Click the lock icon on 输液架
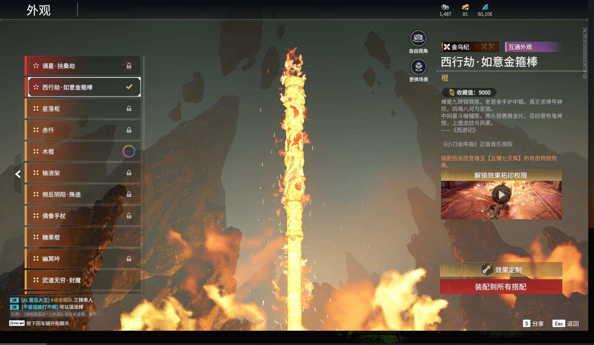 tap(129, 173)
